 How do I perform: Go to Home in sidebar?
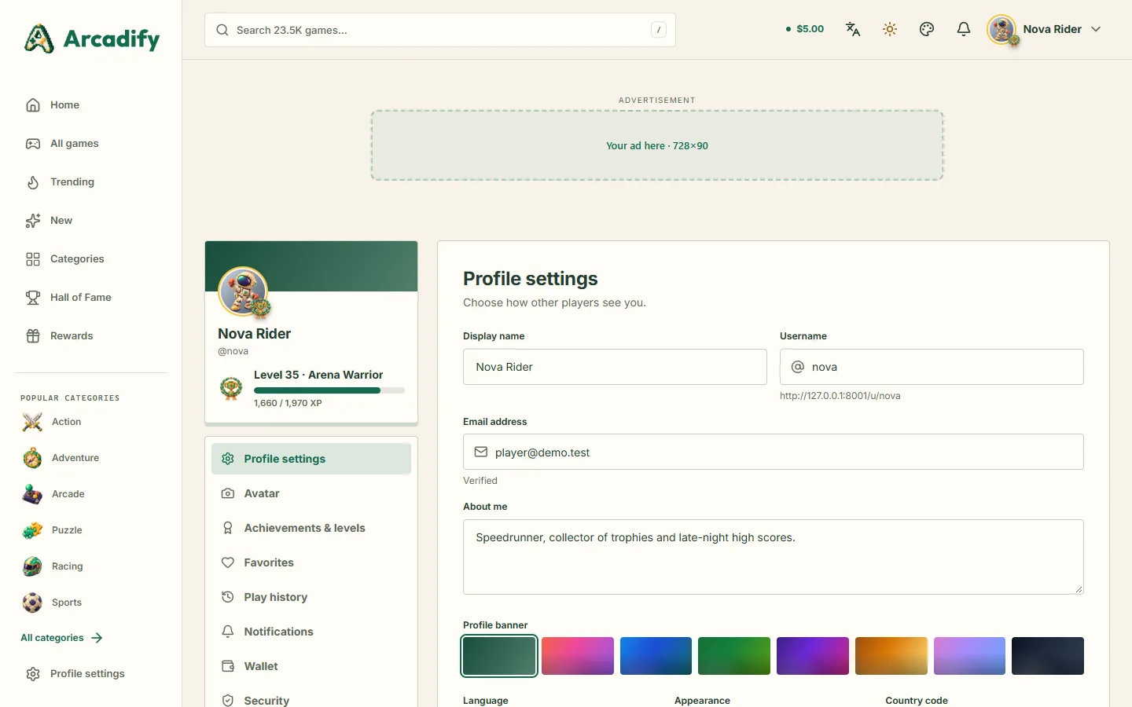[x=91, y=105]
